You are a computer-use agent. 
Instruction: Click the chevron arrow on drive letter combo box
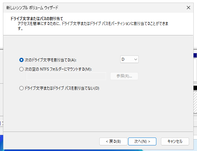(x=136, y=59)
